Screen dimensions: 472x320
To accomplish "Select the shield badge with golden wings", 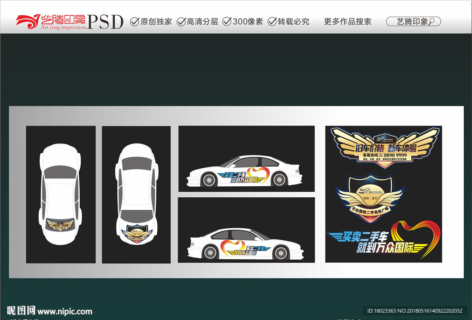I will [x=370, y=195].
